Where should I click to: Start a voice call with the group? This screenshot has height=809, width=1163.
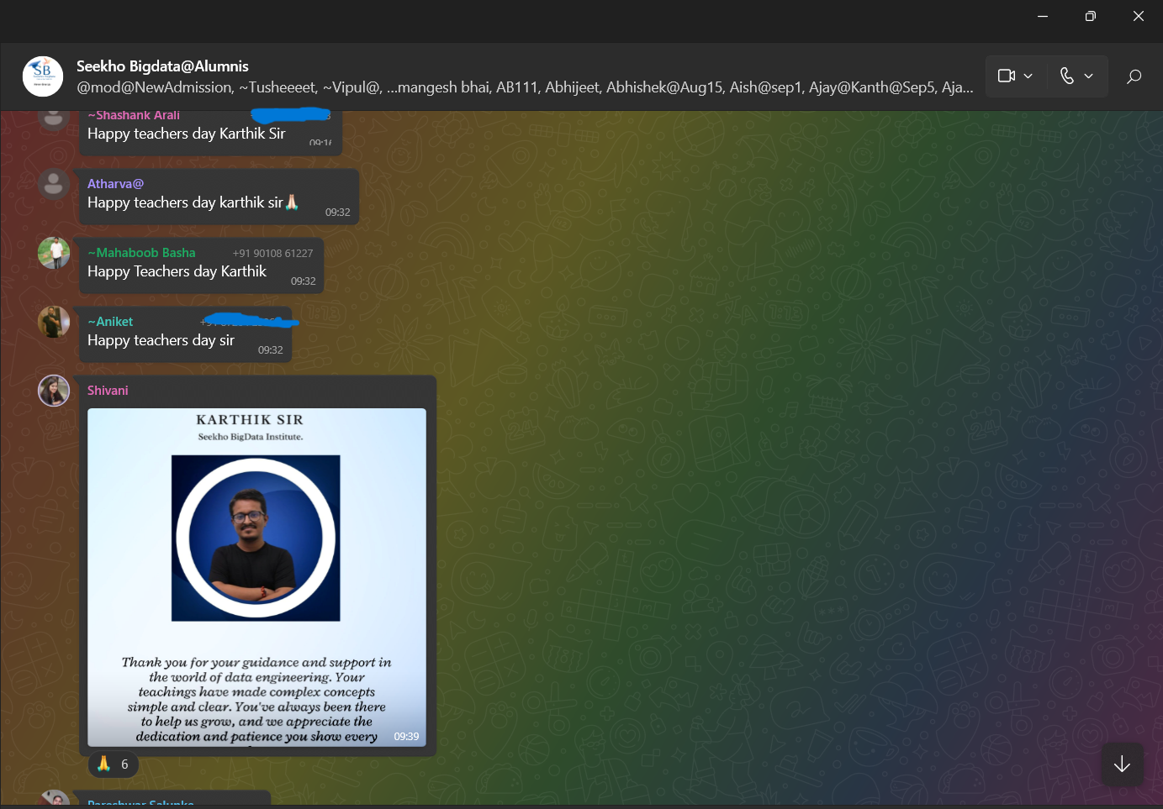pos(1067,76)
